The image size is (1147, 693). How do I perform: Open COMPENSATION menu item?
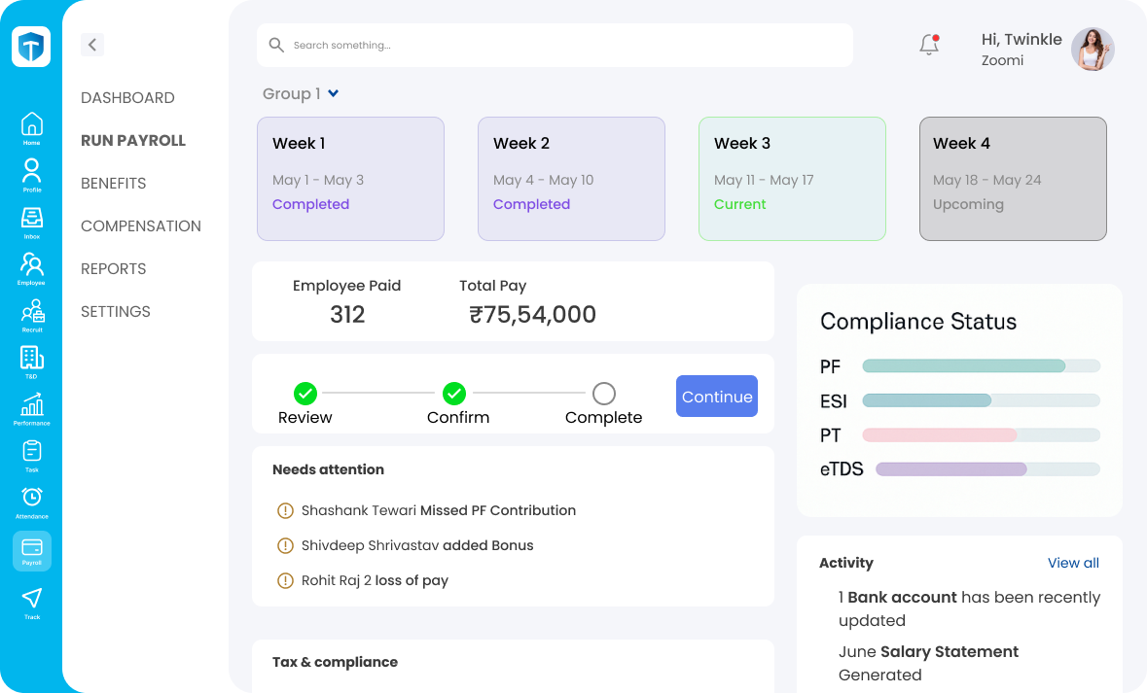(140, 225)
